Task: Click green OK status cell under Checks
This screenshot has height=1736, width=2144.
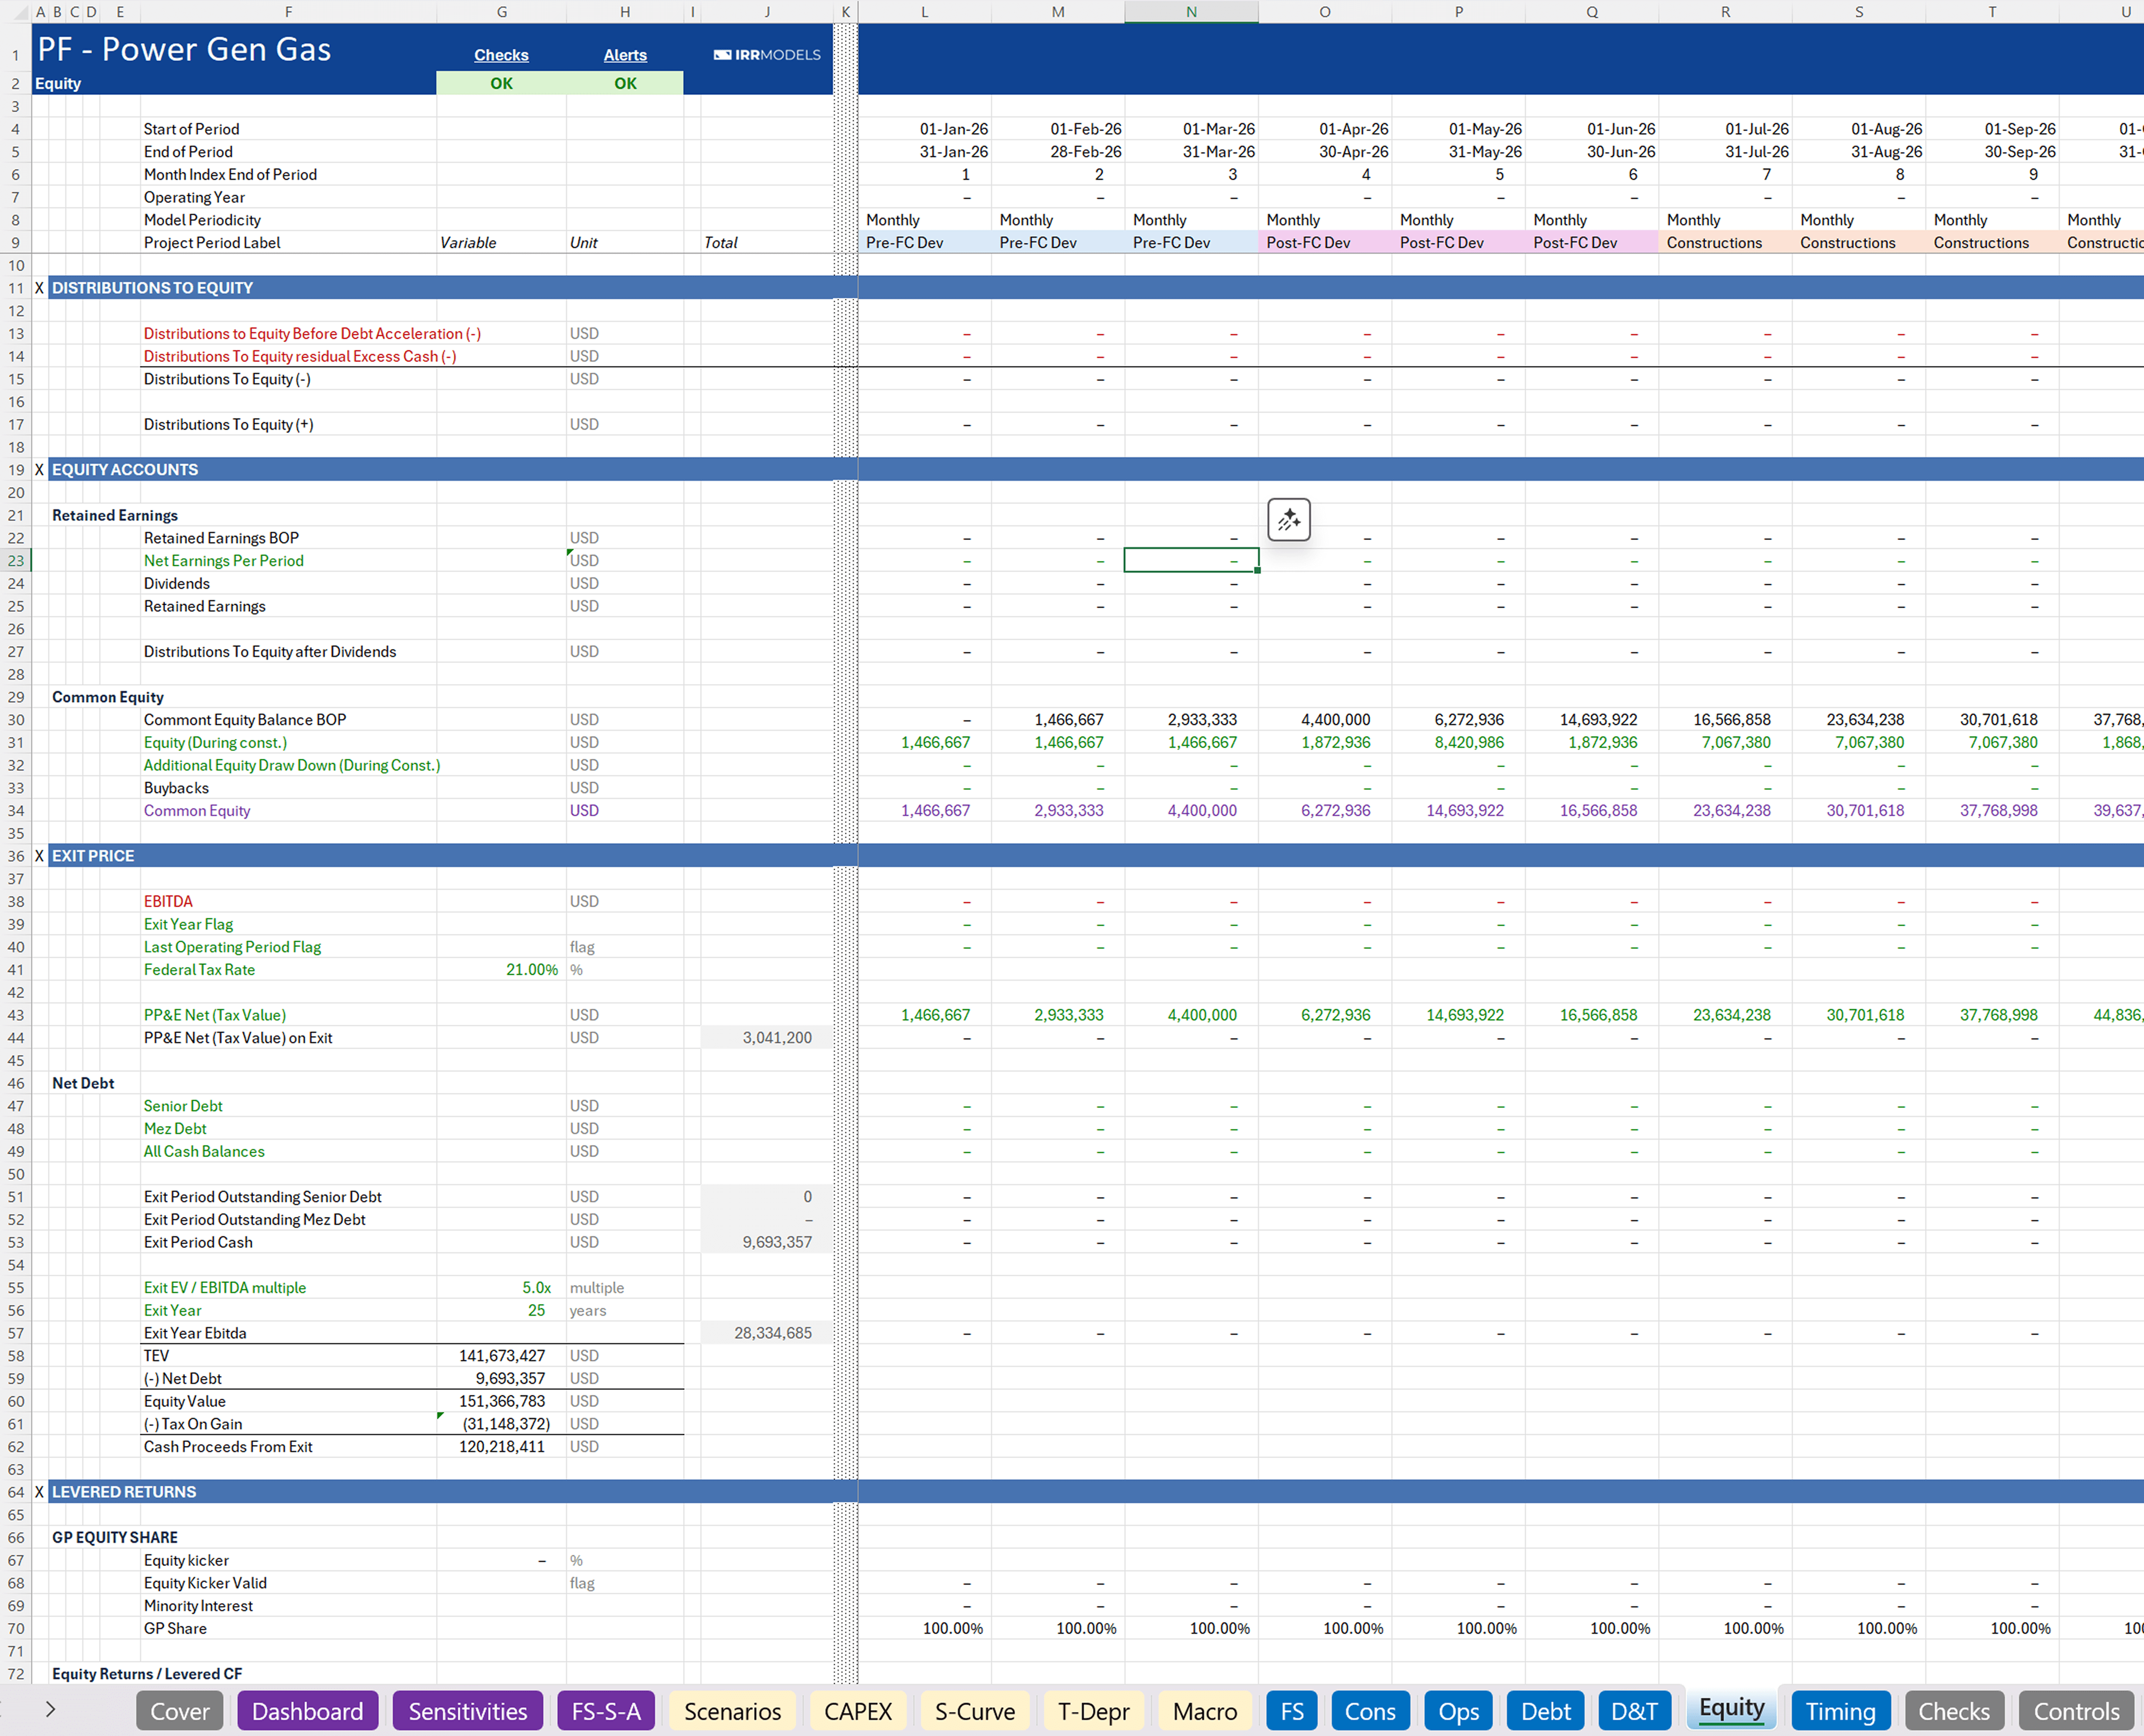Action: pos(501,84)
